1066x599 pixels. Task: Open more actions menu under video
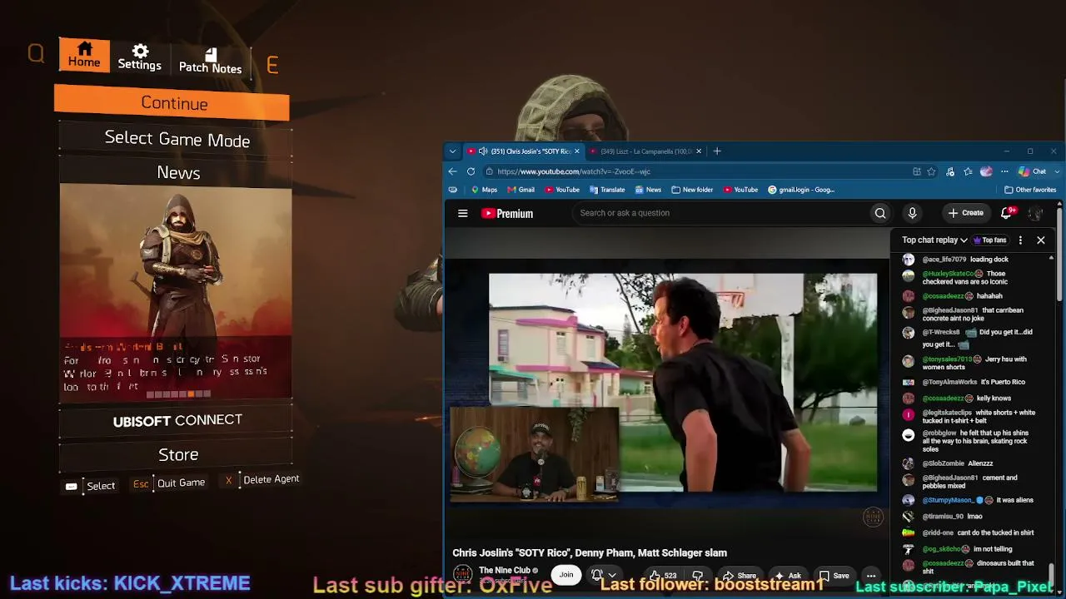871,576
